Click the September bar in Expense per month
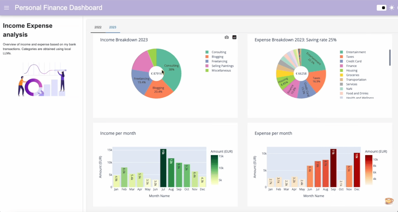Image resolution: width=398 pixels, height=212 pixels. click(x=333, y=168)
